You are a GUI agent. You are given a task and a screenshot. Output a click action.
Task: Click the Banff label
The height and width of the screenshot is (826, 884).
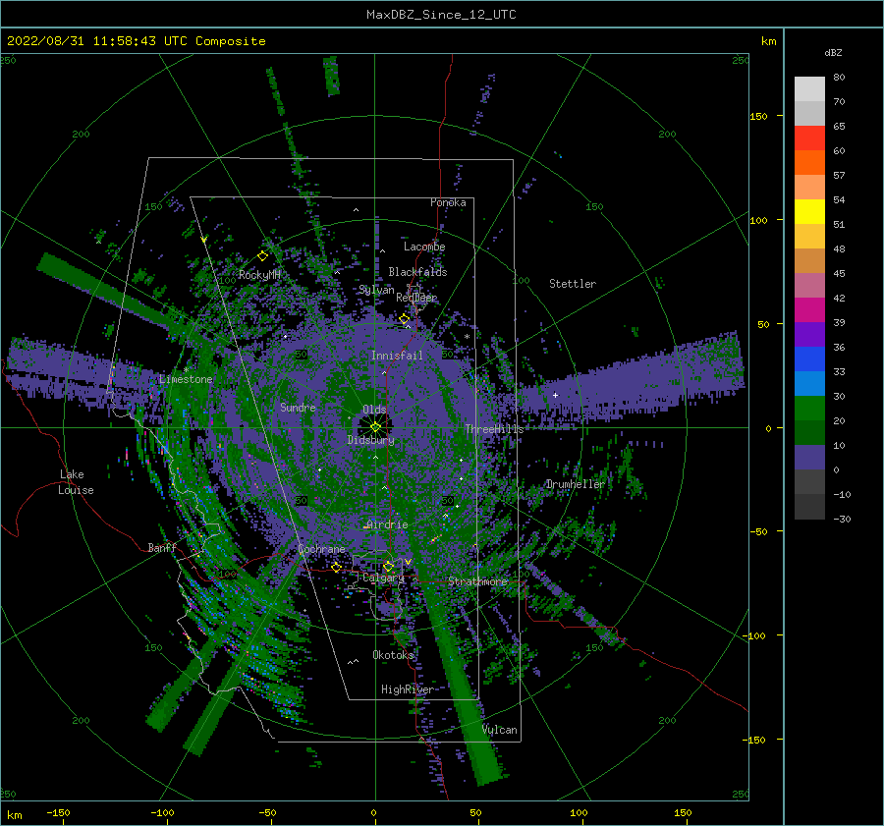coord(162,547)
